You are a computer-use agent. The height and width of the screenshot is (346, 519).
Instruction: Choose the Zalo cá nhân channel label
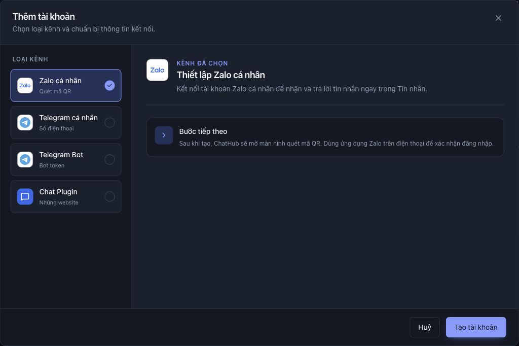pos(60,81)
